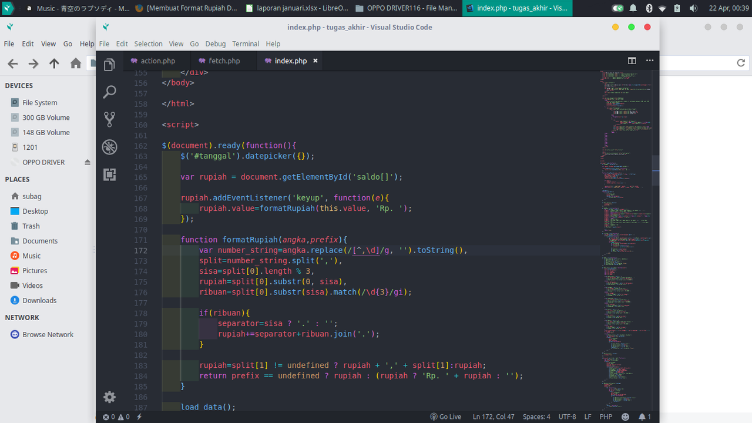Go back in the file manager toolbar
Screen dimensions: 752x423
(12, 63)
